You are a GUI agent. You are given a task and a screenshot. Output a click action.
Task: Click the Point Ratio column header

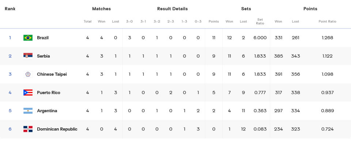[327, 21]
